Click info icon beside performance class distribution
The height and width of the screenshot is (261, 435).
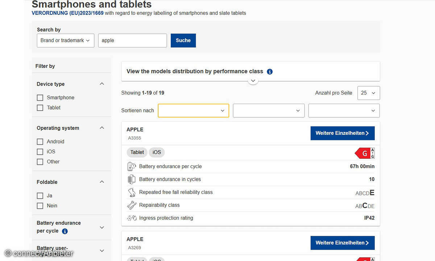pos(270,71)
